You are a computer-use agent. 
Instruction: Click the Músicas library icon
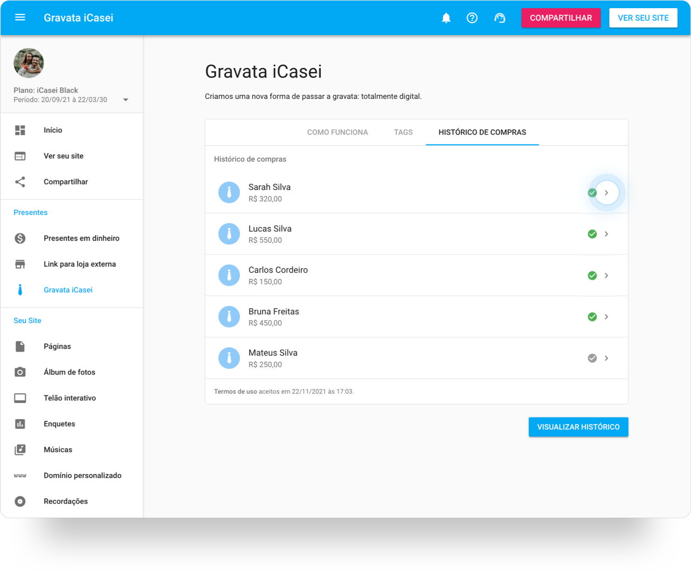pyautogui.click(x=20, y=450)
